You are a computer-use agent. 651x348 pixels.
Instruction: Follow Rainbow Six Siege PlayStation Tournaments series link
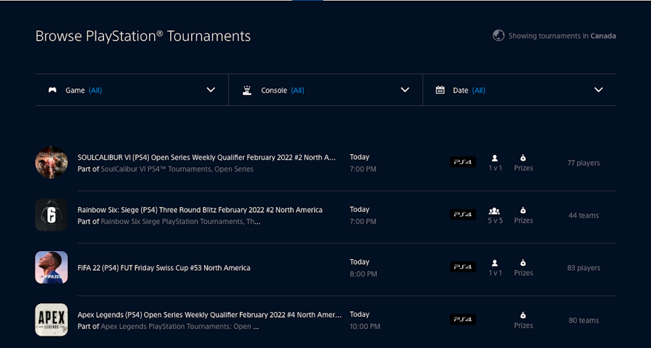point(181,222)
